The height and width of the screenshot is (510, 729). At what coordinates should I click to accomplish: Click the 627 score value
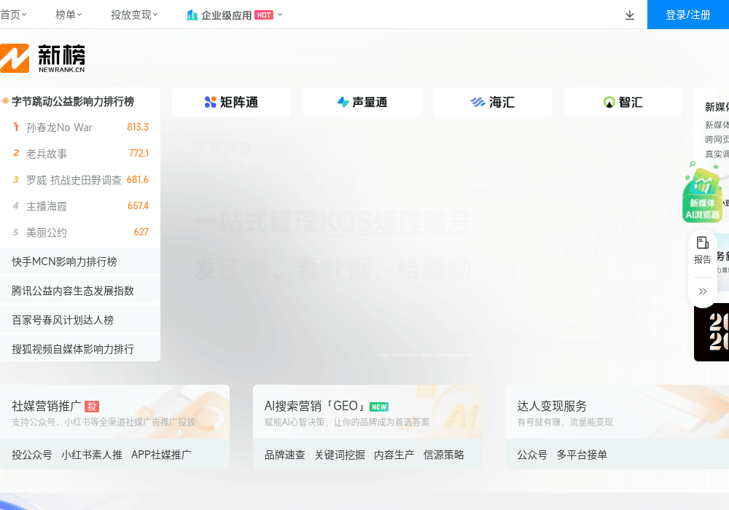point(141,232)
